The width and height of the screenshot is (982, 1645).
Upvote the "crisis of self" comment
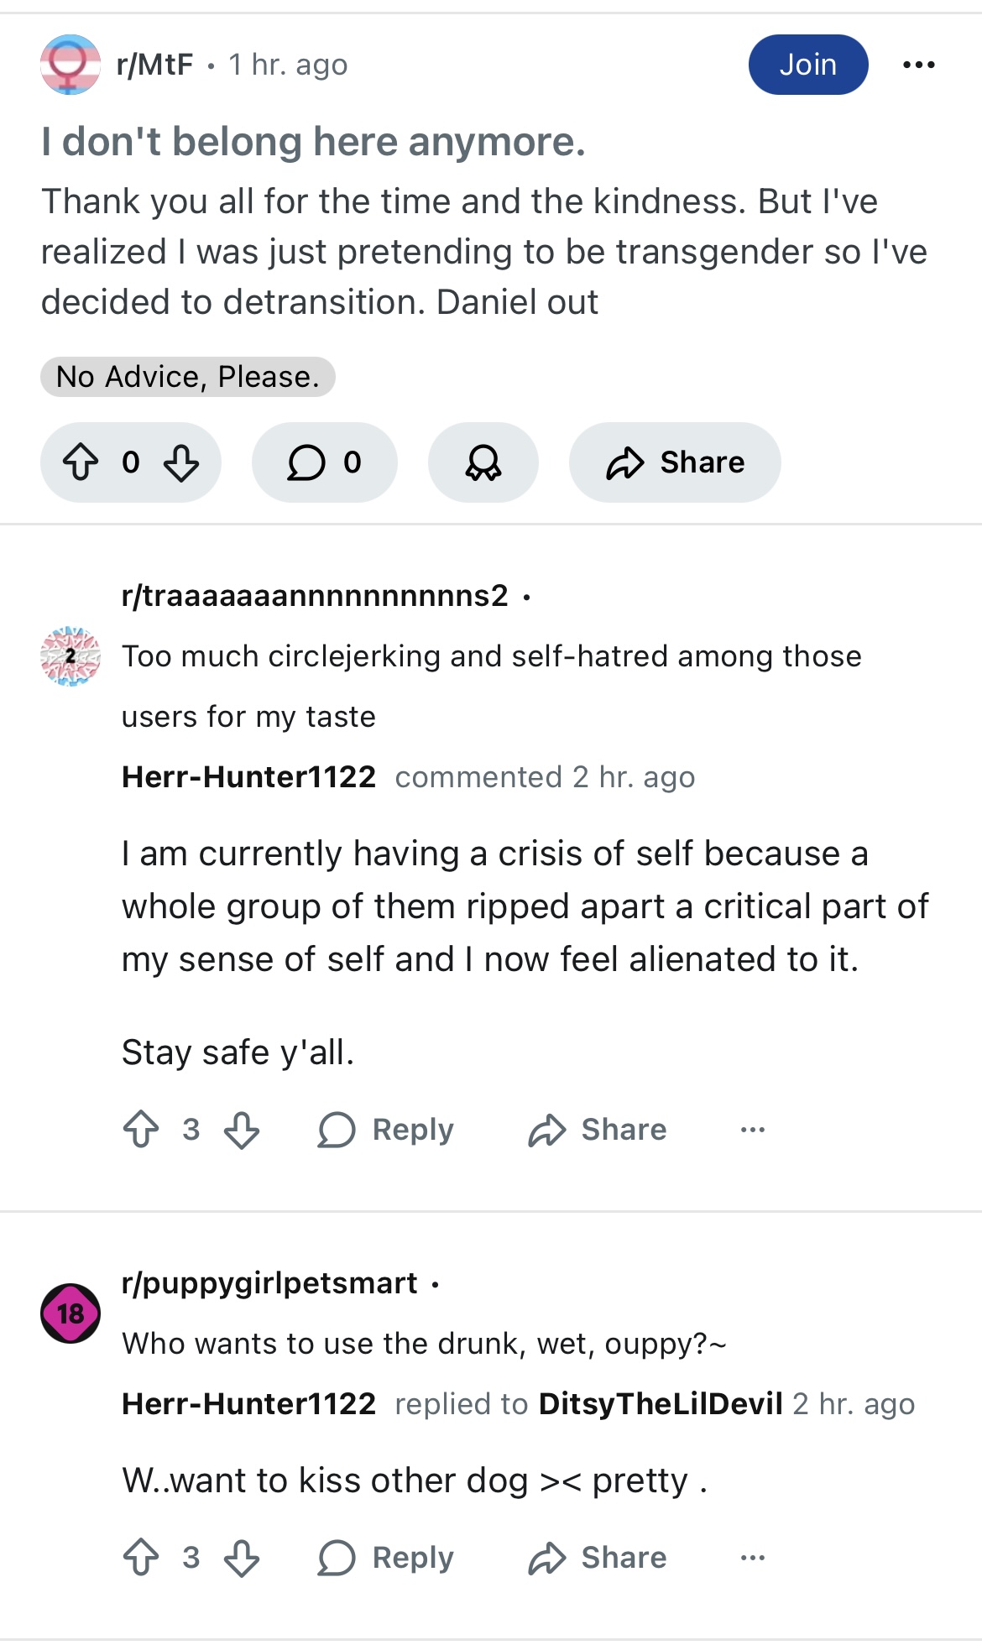click(x=141, y=1130)
